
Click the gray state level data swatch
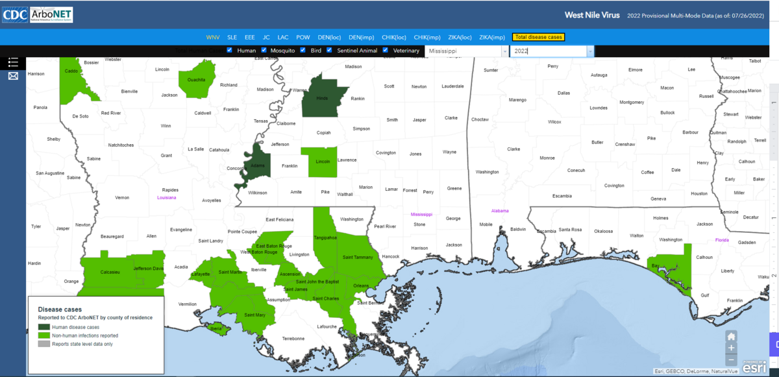(x=44, y=344)
